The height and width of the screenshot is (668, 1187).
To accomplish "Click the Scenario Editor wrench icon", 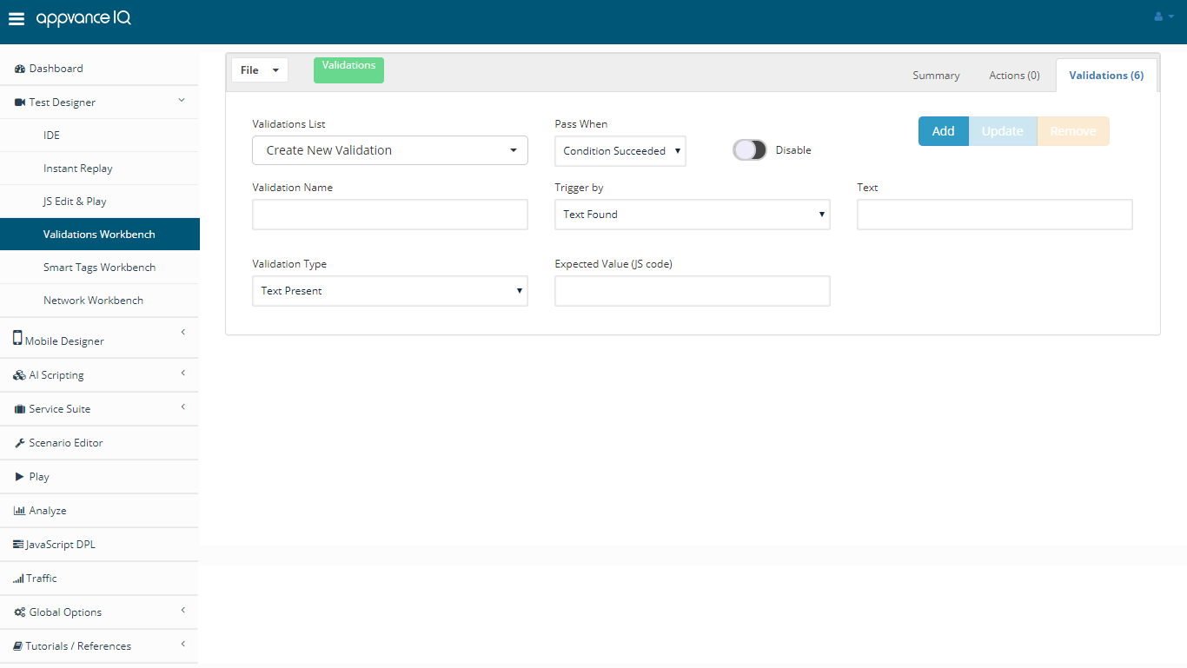I will click(20, 443).
